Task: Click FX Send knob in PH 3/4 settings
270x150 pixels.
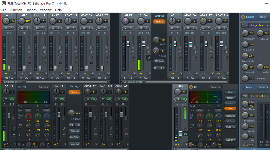Action: tap(156, 51)
